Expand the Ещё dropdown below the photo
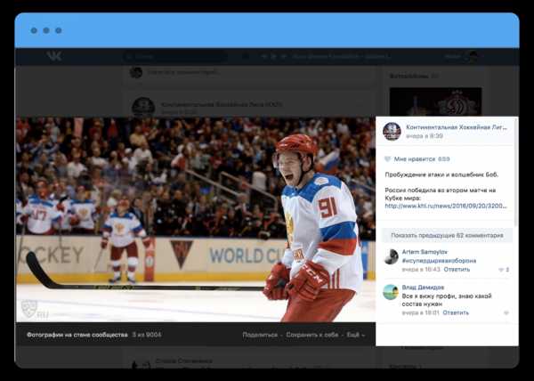 pyautogui.click(x=355, y=335)
